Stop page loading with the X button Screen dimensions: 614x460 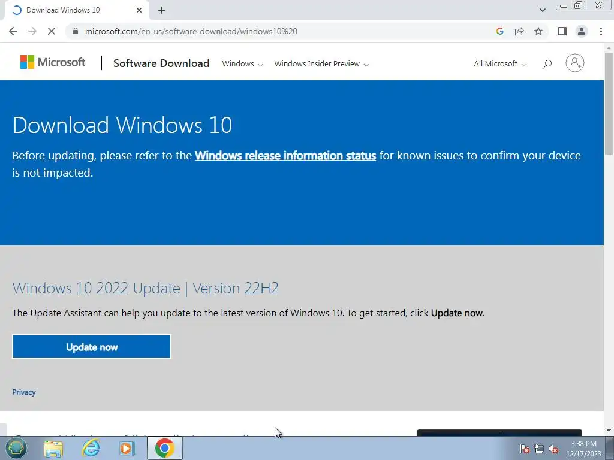click(x=52, y=31)
